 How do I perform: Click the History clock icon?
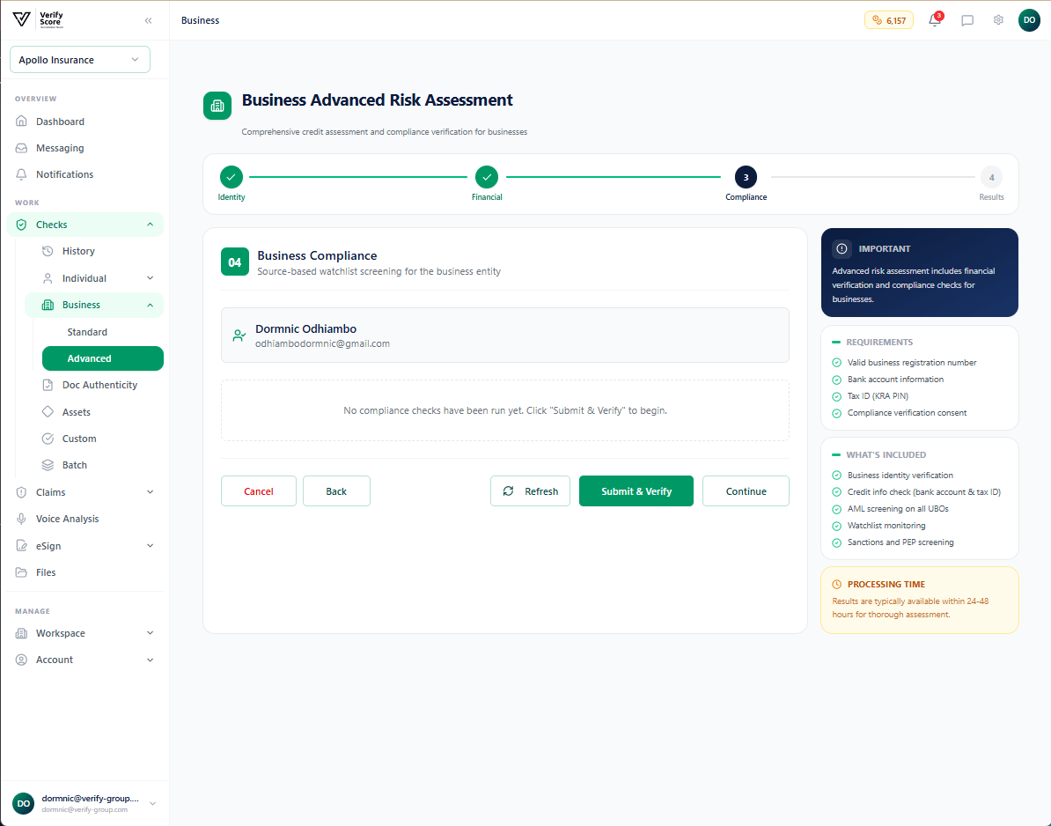[48, 251]
